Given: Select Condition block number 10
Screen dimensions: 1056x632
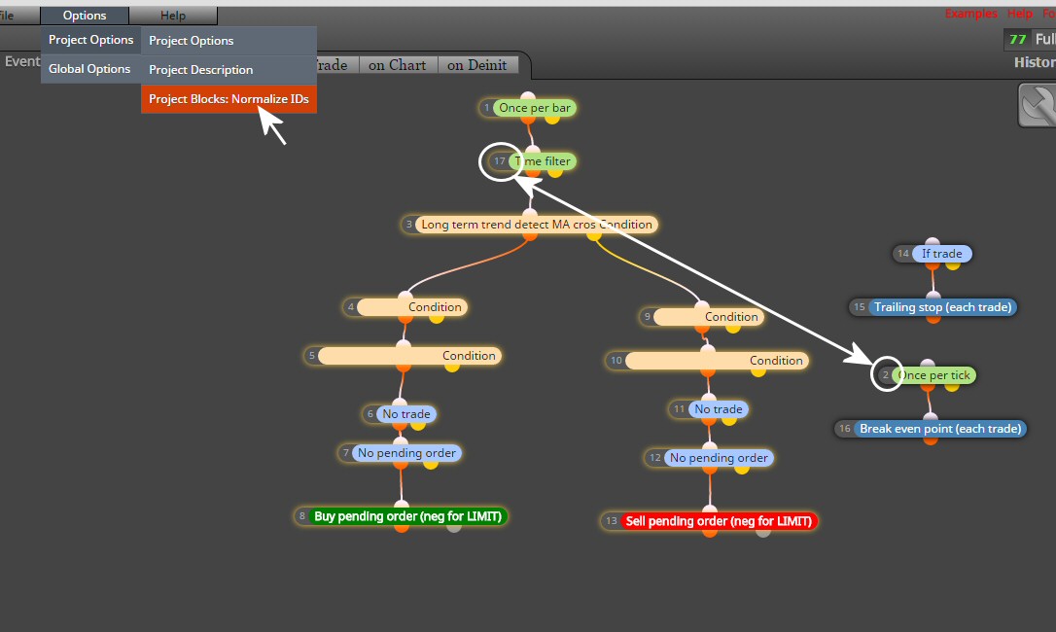Looking at the screenshot, I should [x=717, y=361].
